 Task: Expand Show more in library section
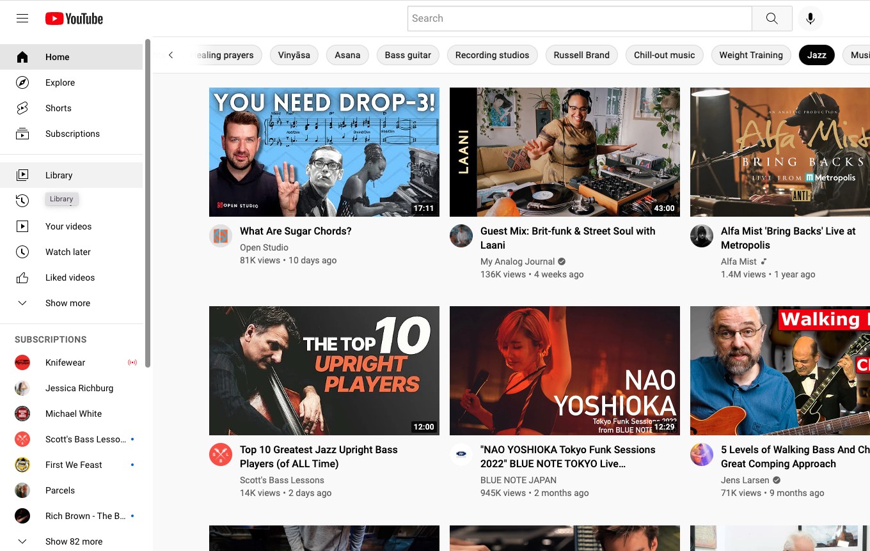point(71,303)
